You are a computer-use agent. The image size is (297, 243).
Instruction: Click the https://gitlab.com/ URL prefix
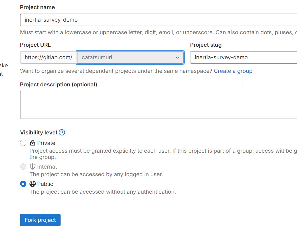click(49, 57)
